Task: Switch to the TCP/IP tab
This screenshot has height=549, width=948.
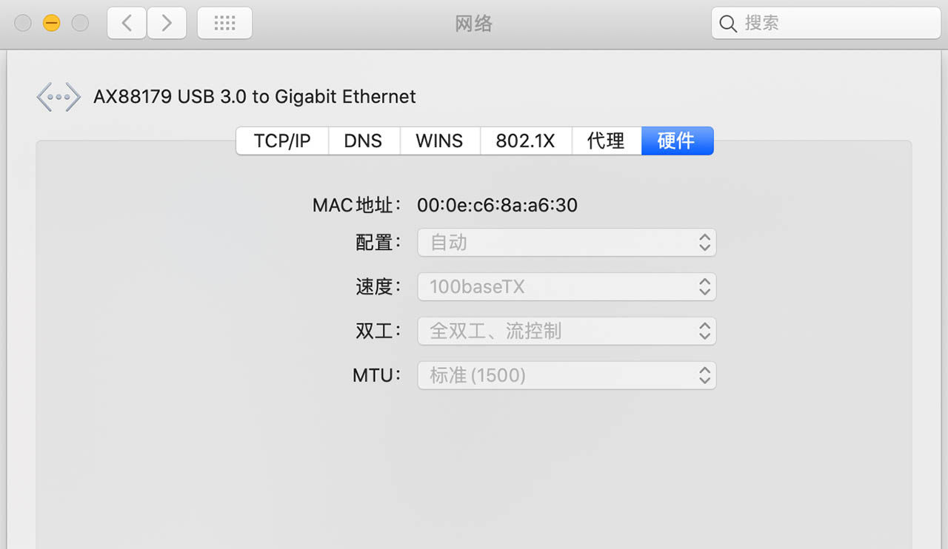Action: tap(282, 141)
